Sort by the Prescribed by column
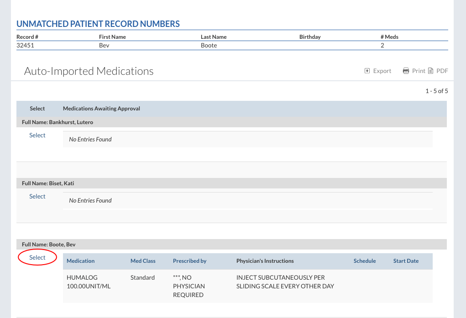The height and width of the screenshot is (318, 466). pyautogui.click(x=189, y=261)
